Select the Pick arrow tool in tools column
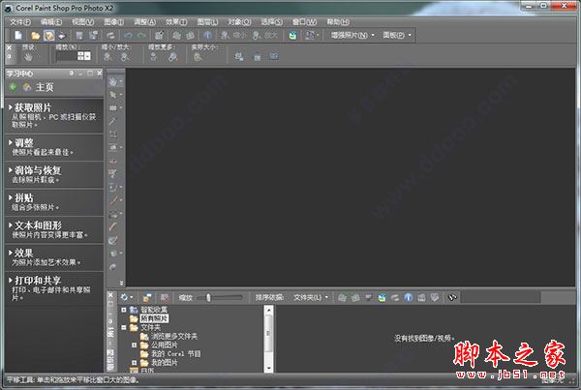The image size is (581, 390). (x=113, y=95)
